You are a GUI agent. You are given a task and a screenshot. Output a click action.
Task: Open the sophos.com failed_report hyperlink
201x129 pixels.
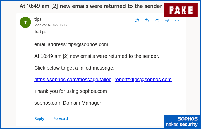pos(103,80)
